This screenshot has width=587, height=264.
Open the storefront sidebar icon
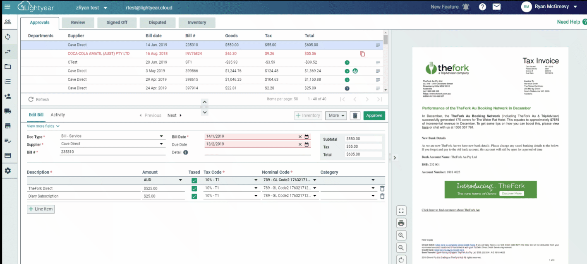[7, 126]
